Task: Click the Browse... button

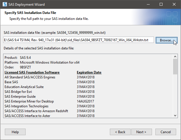Action: pos(166,40)
